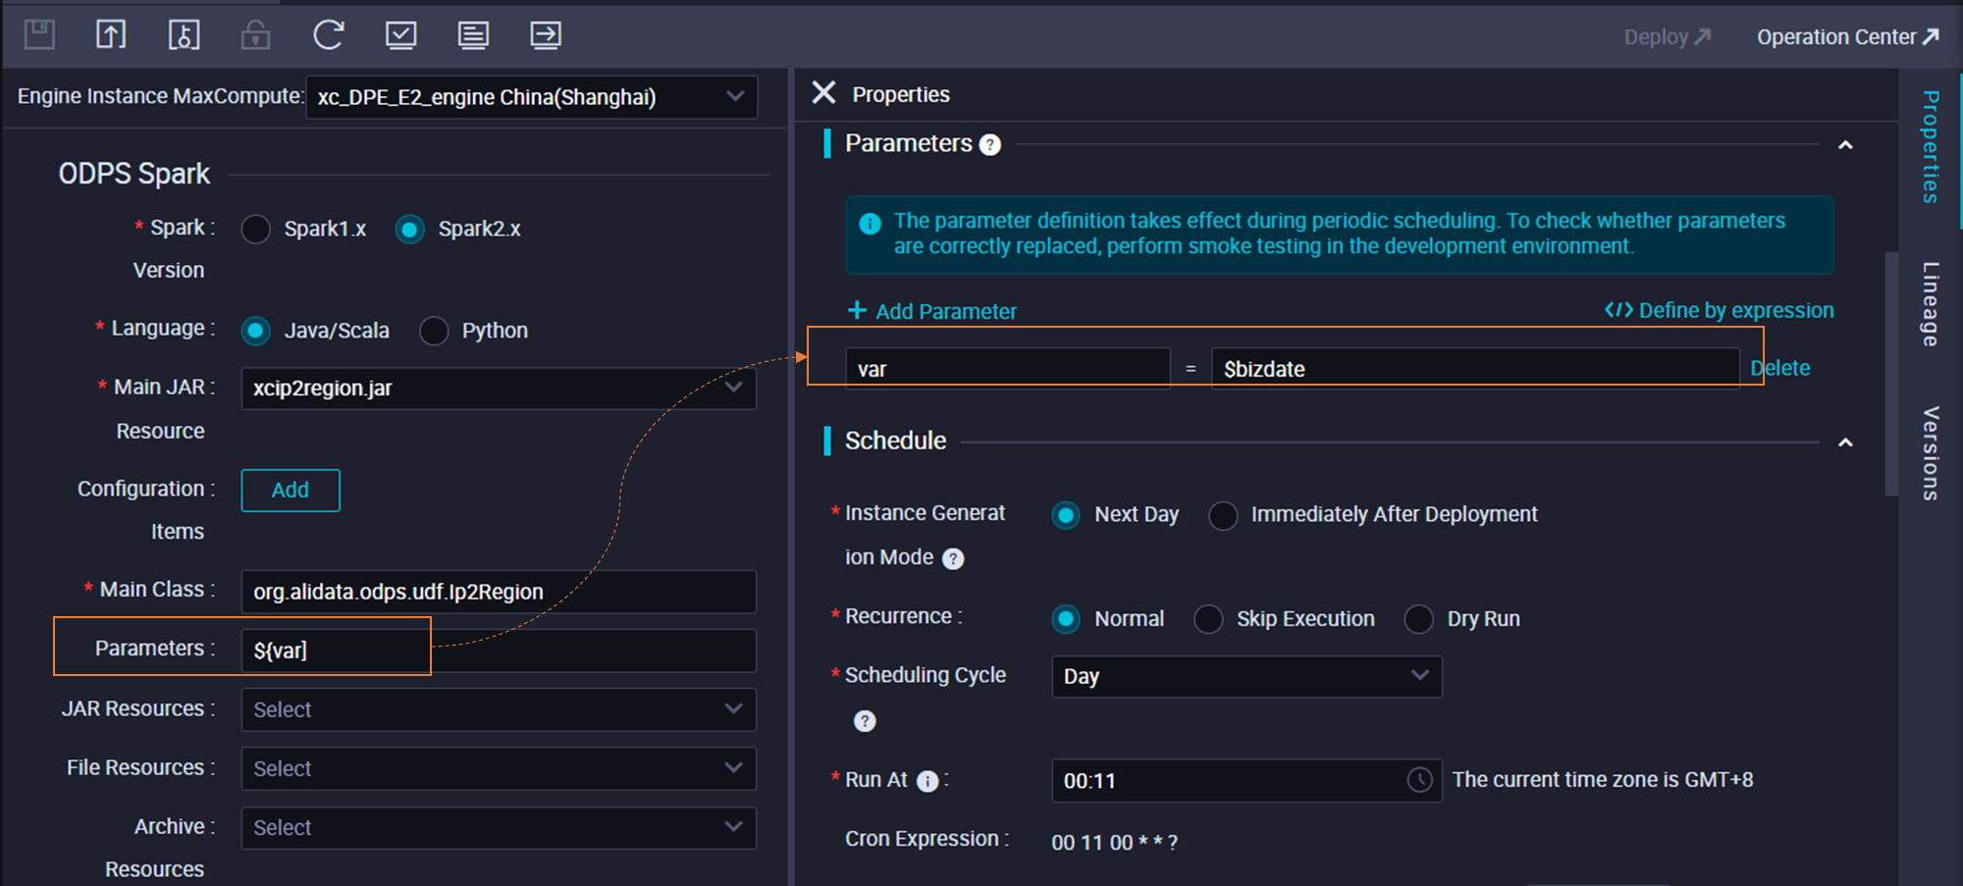
Task: Open Operation Center link
Action: click(1847, 37)
